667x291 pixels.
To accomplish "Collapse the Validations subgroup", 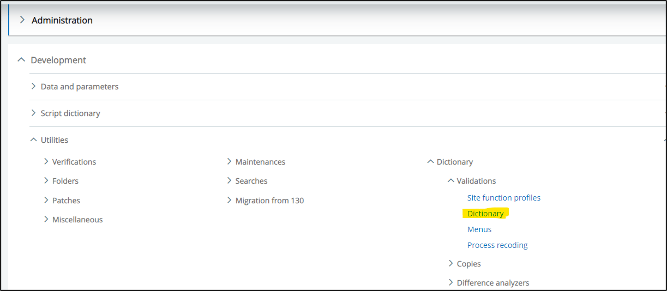I will (476, 181).
